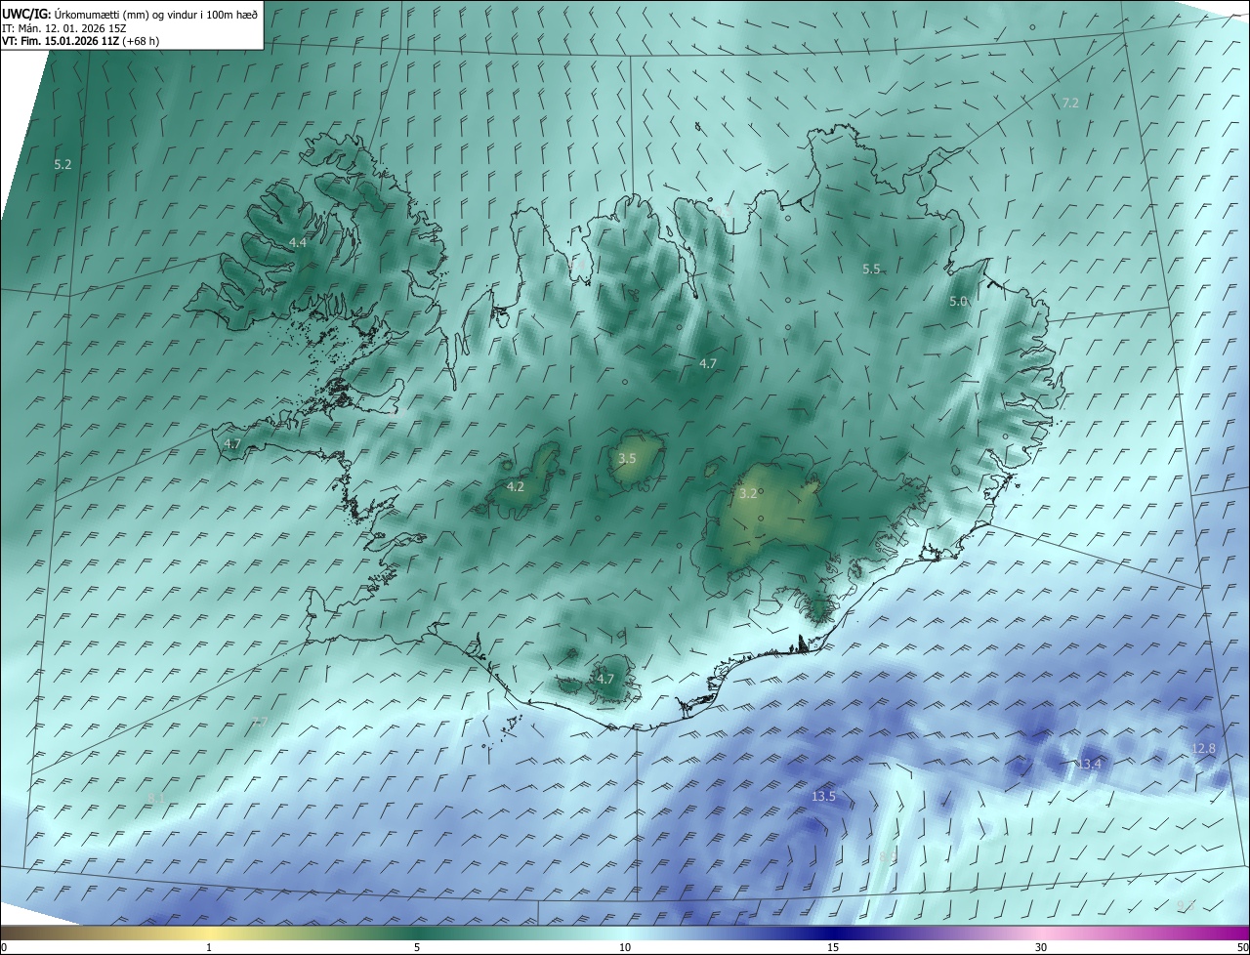Screen dimensions: 1250x955
Task: Select the 3.2 value on Vatnajökull glacier
Action: (x=748, y=494)
